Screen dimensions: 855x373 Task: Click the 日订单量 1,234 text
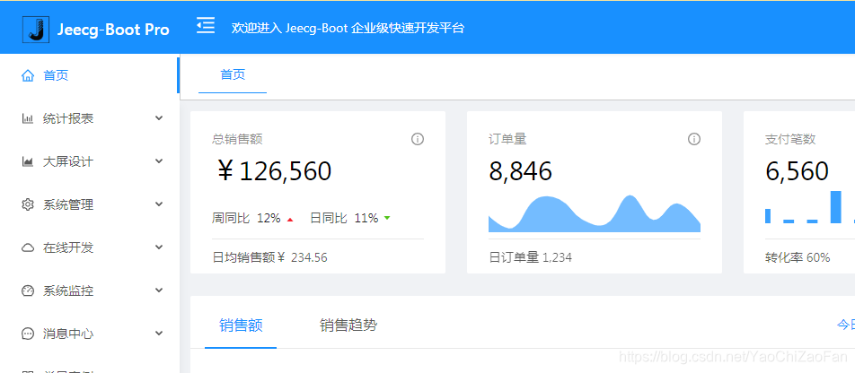[x=531, y=257]
